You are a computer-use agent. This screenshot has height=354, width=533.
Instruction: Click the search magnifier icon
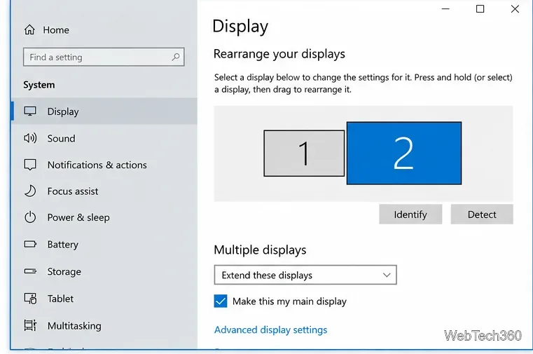176,57
